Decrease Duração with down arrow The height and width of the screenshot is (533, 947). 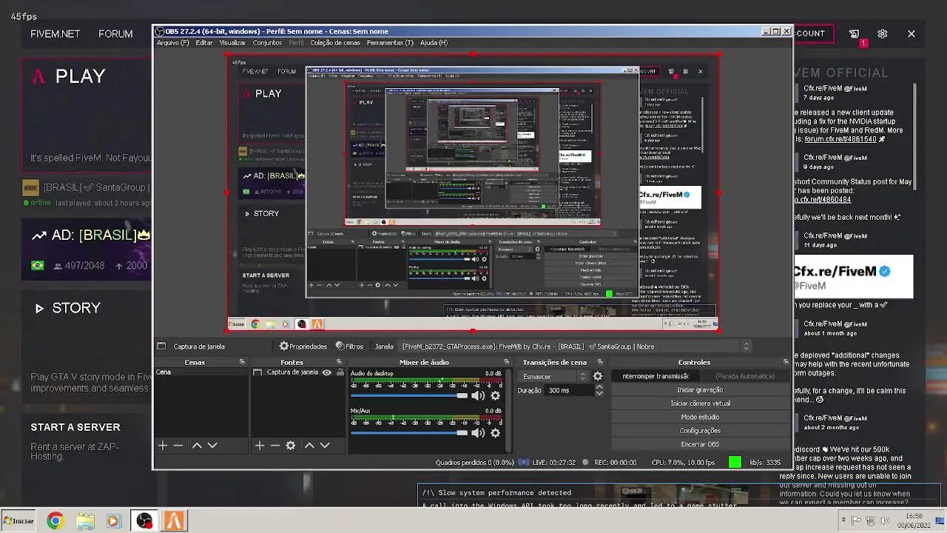coord(599,393)
